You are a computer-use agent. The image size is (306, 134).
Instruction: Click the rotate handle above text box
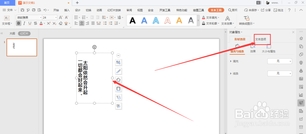tap(95, 47)
